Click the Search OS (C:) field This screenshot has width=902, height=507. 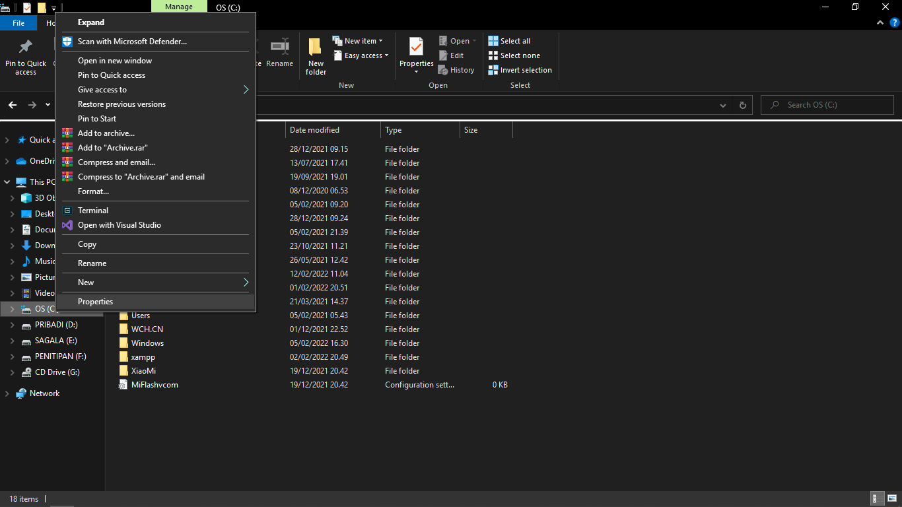[x=827, y=105]
